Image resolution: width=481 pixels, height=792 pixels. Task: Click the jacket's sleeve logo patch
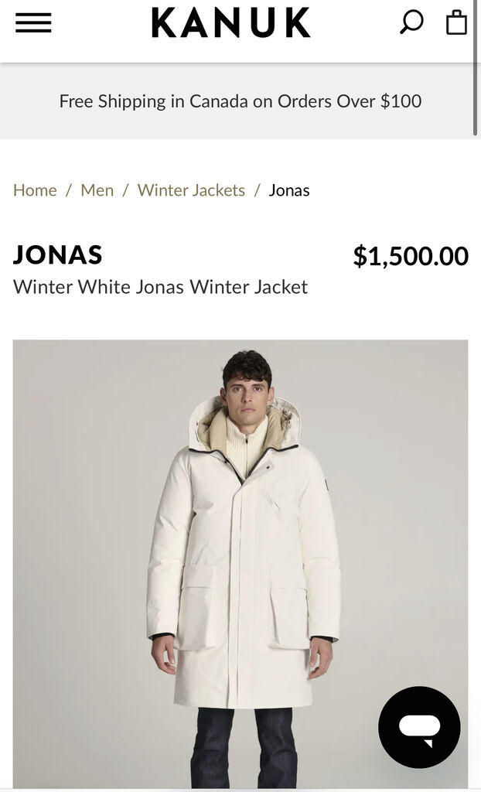pyautogui.click(x=327, y=486)
